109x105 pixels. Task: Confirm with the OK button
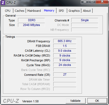pyautogui.click(x=97, y=101)
